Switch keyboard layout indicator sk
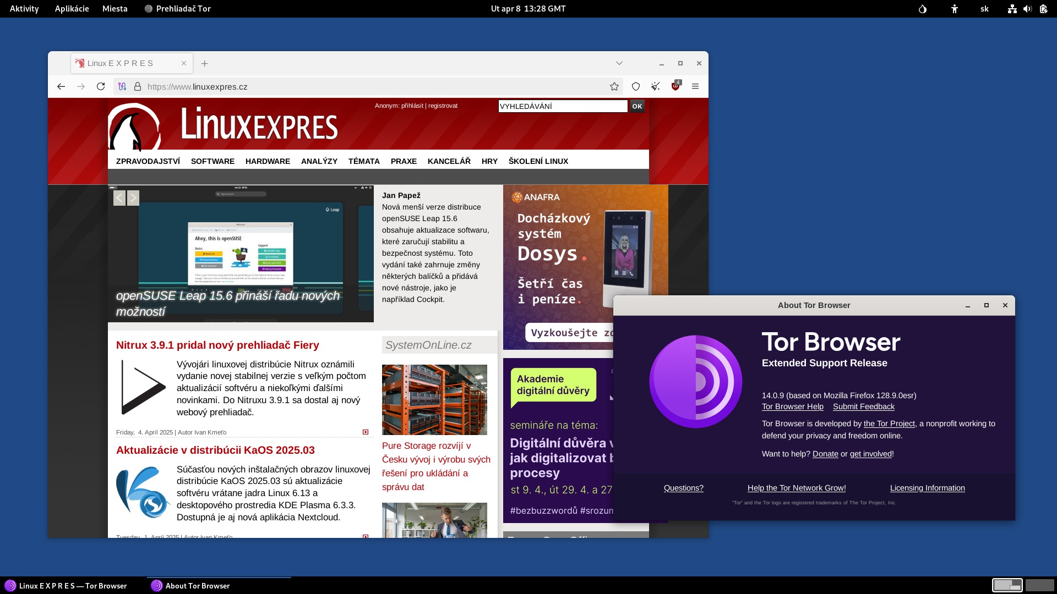1057x594 pixels. 984,9
